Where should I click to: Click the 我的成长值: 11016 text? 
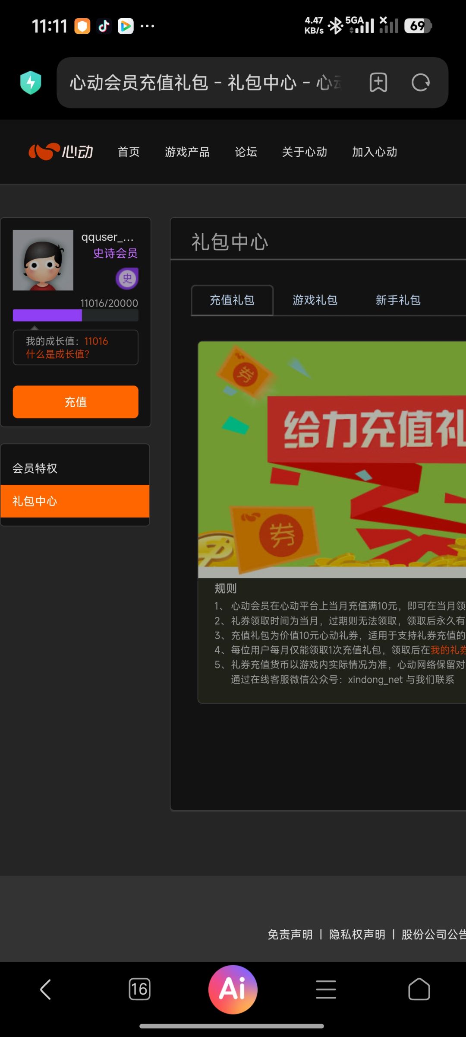pyautogui.click(x=67, y=341)
